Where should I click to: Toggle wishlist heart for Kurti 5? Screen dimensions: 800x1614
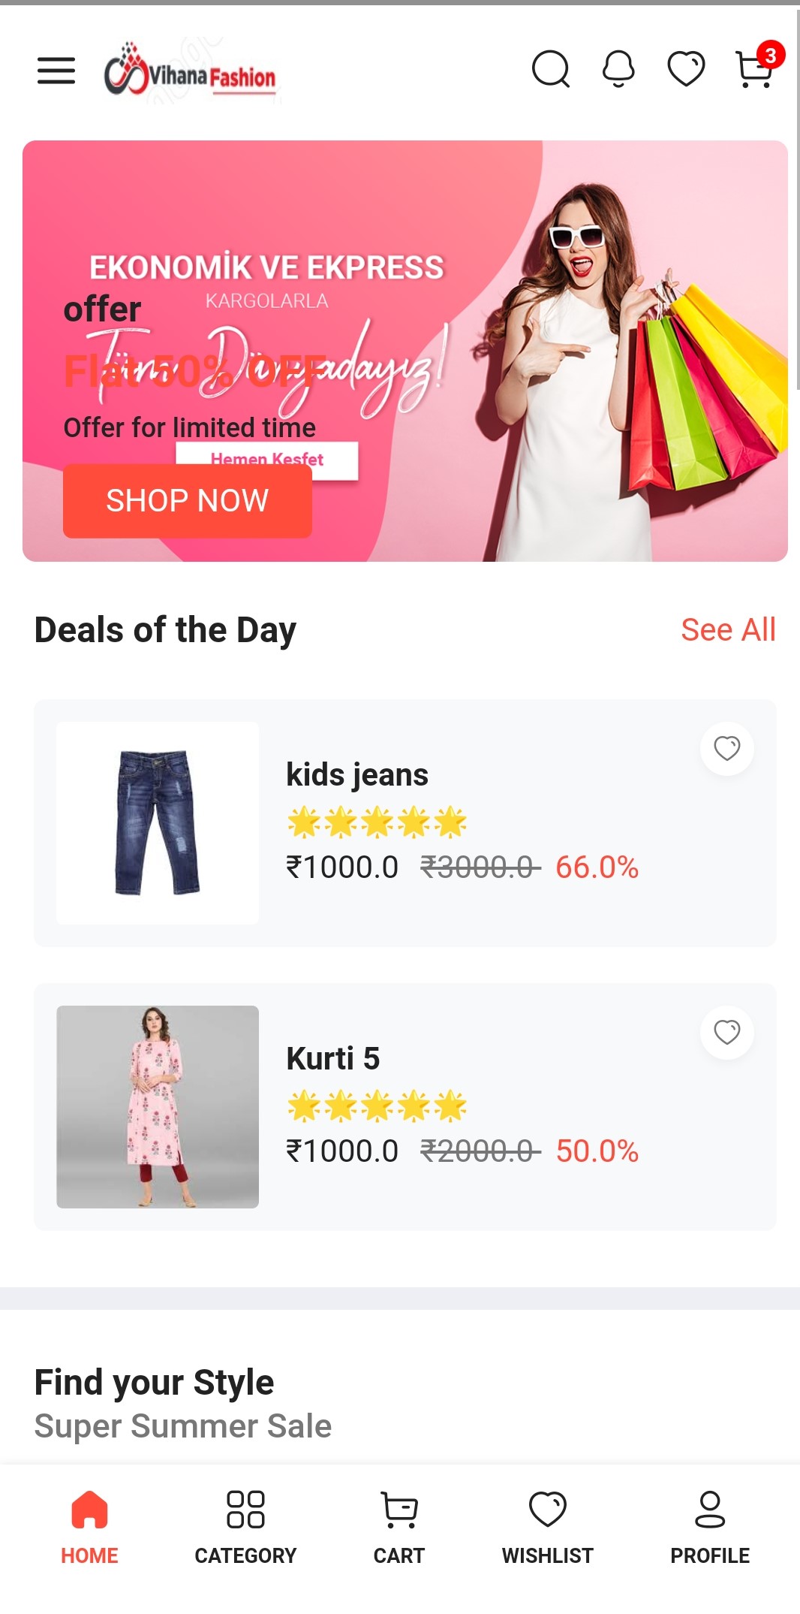[726, 1032]
